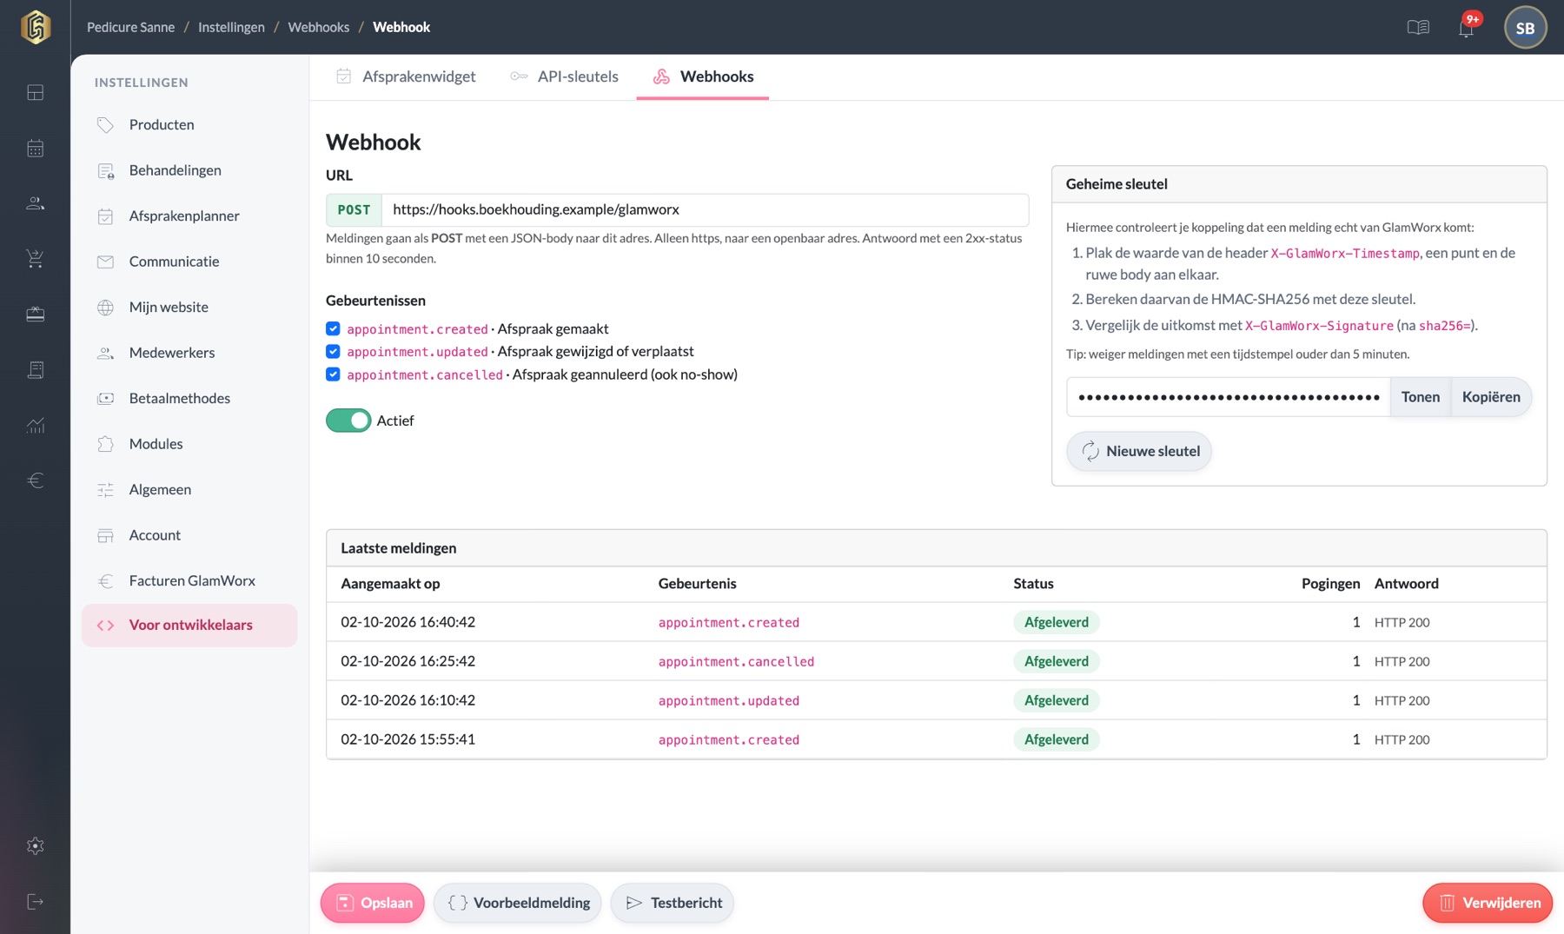Uncheck appointment.created event checkbox
1564x934 pixels.
point(333,328)
